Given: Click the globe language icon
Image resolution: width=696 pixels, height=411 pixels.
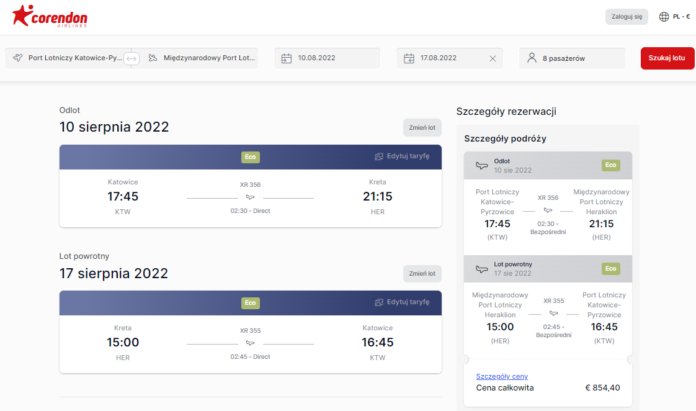Looking at the screenshot, I should pos(664,17).
